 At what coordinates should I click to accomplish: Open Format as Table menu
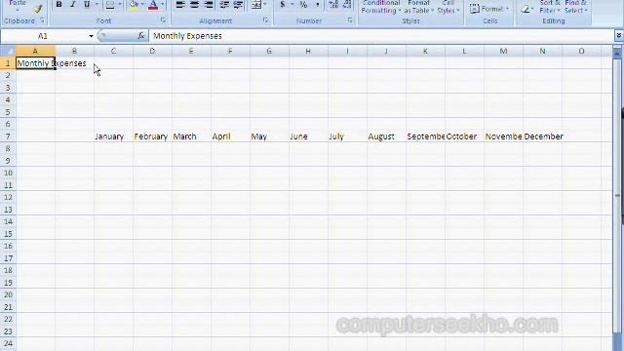pyautogui.click(x=418, y=7)
